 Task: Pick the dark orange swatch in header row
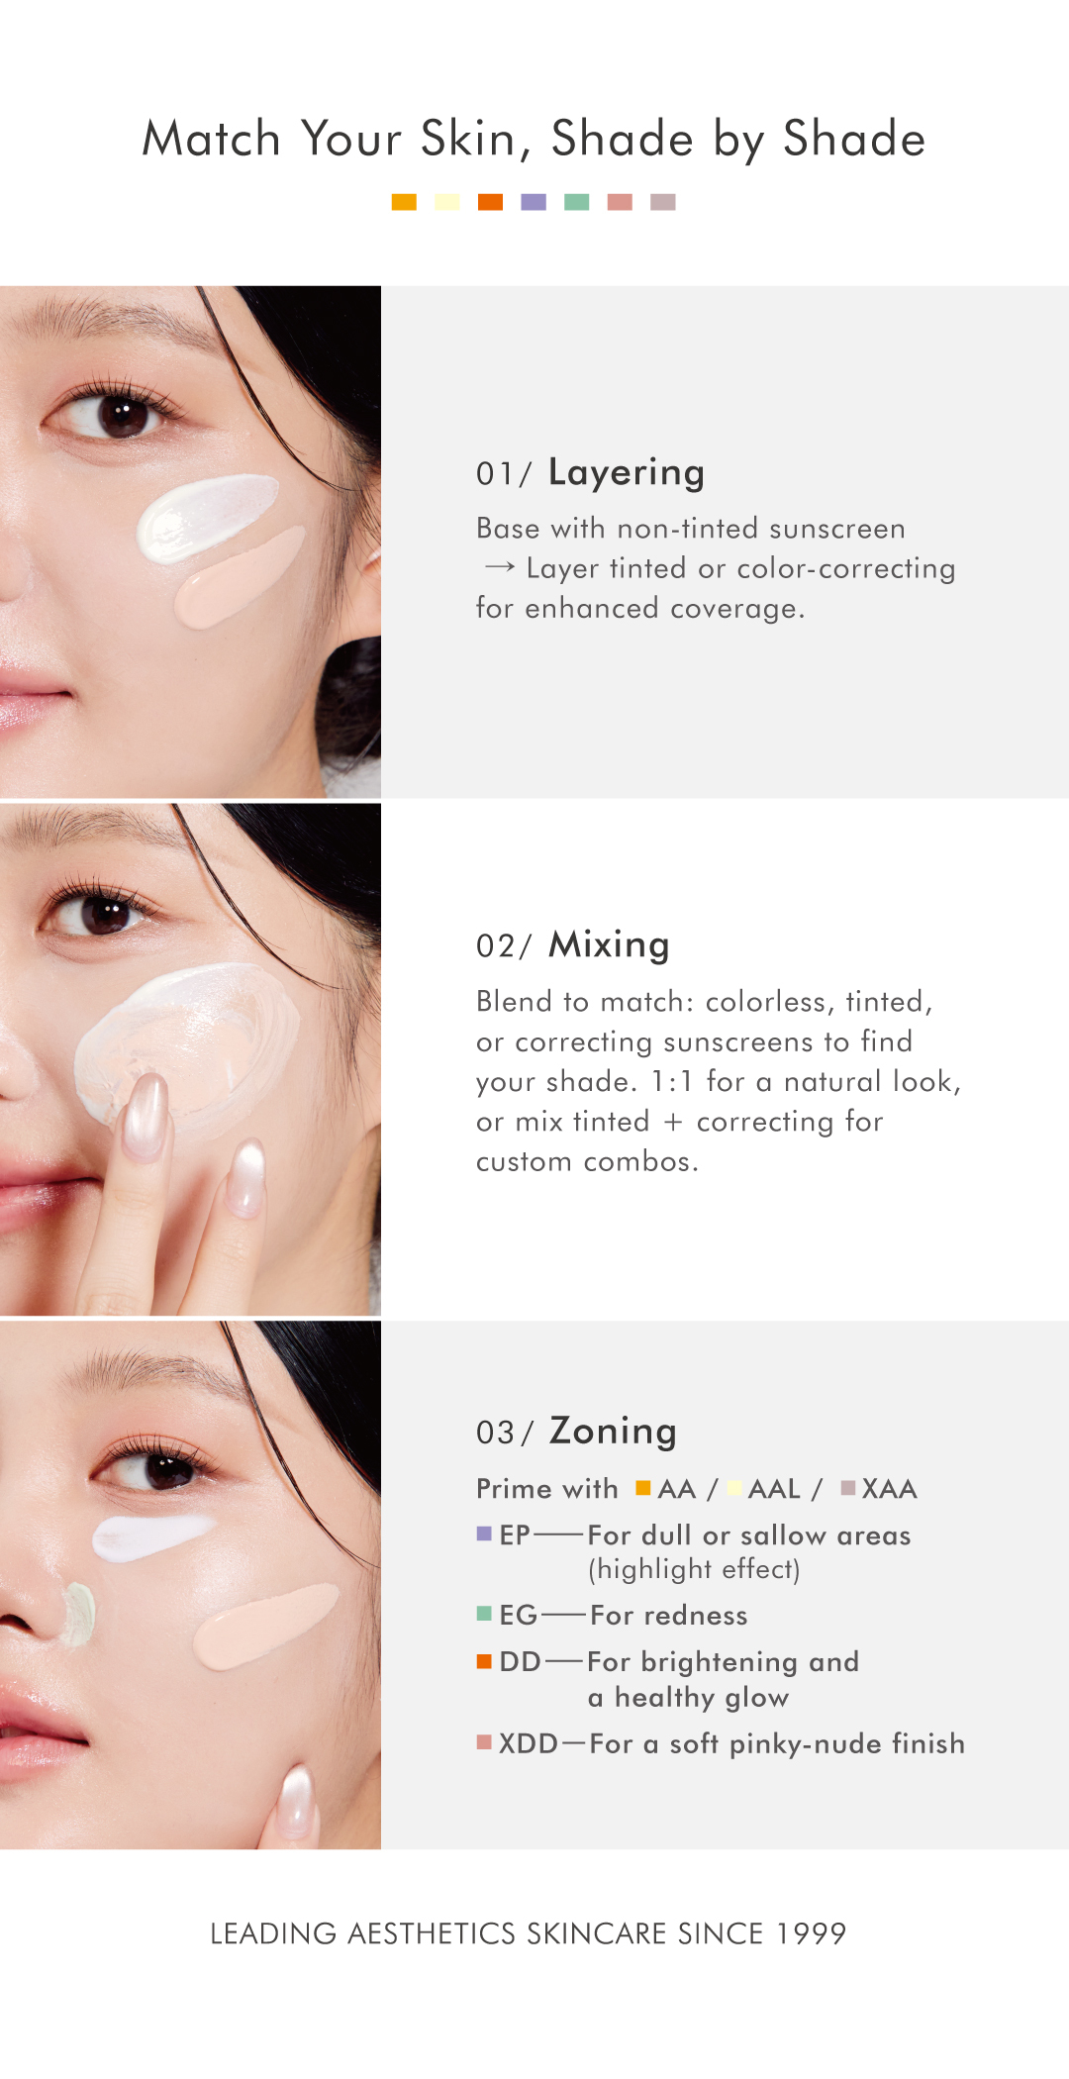pos(490,202)
